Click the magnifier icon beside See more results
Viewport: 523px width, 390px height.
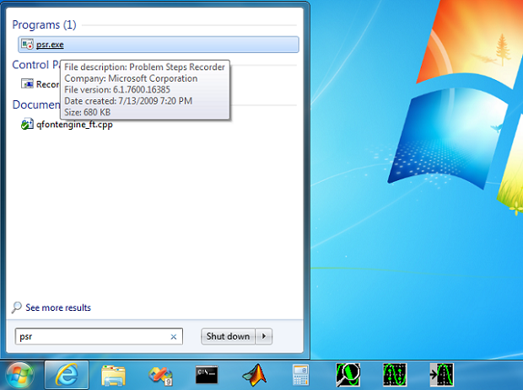tap(16, 307)
